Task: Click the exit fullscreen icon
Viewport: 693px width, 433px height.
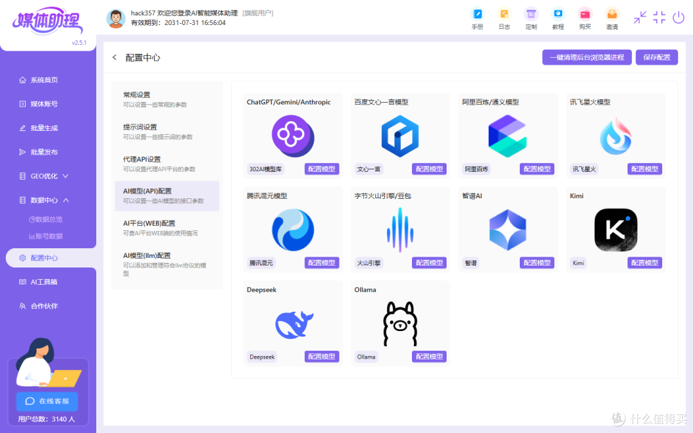Action: pyautogui.click(x=659, y=17)
